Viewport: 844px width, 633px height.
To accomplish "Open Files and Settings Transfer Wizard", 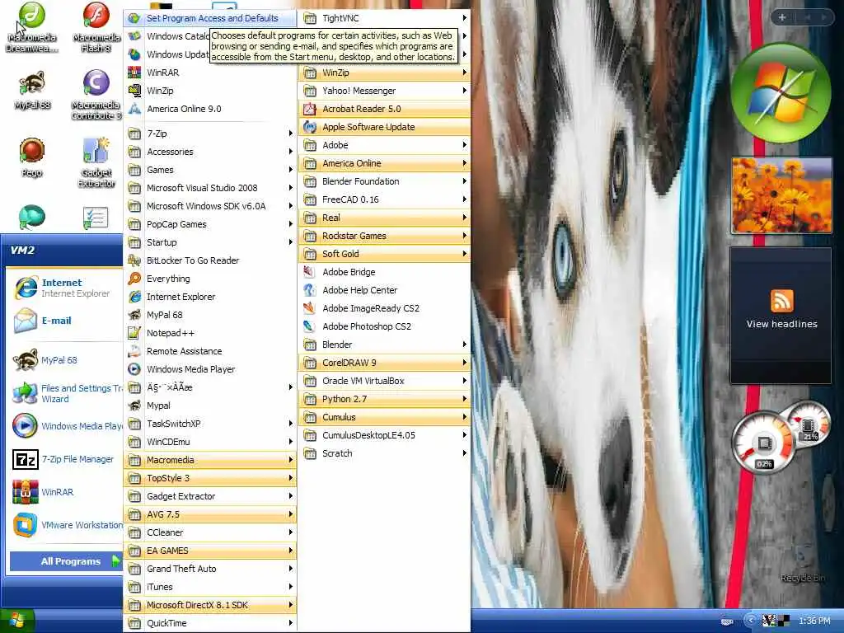I will (68, 393).
